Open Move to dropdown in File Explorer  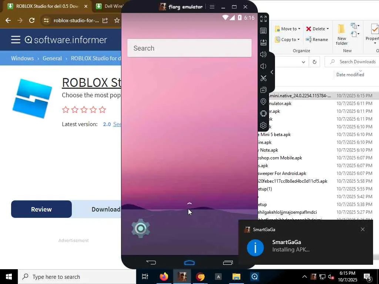[x=288, y=29]
